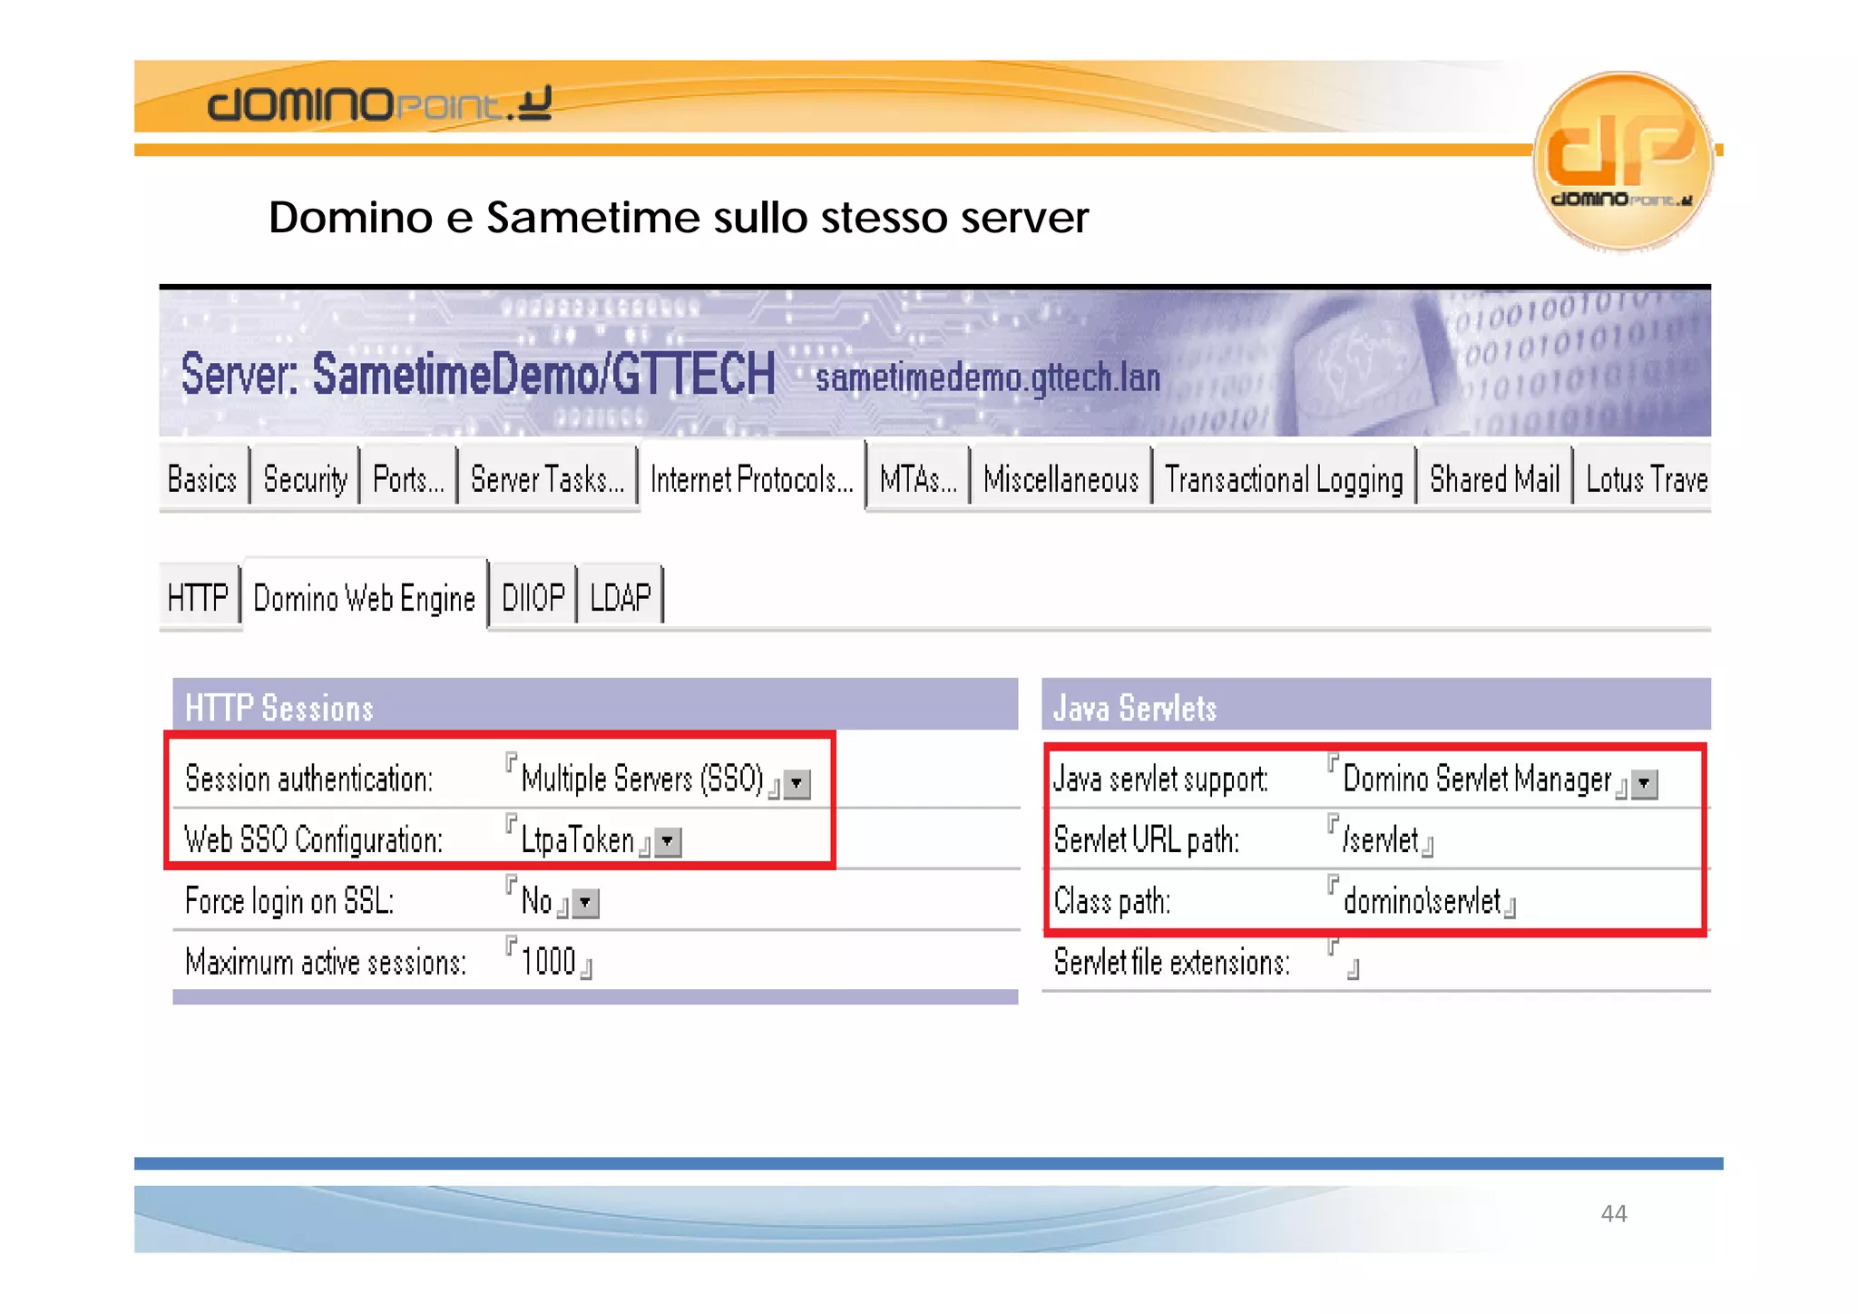This screenshot has height=1314, width=1858.
Task: Click the slide title 'Domino e Sametime sullo stesso server'
Action: coord(678,217)
